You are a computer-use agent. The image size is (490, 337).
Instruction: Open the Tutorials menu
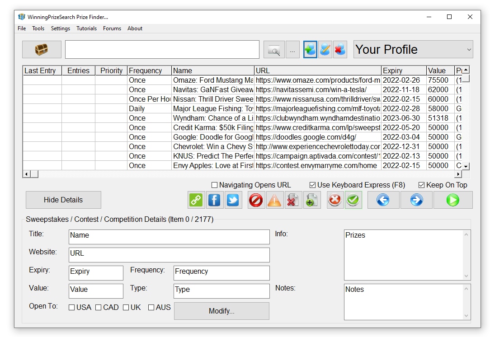point(86,28)
